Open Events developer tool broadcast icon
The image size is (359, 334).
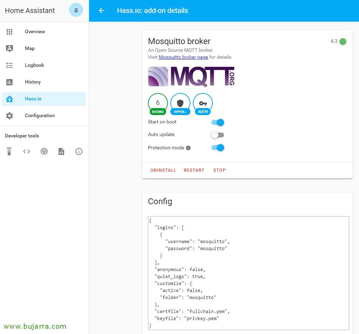(x=44, y=151)
